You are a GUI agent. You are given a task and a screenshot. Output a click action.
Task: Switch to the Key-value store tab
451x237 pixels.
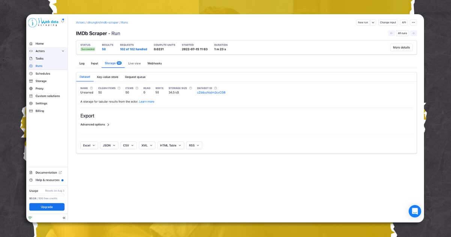point(107,77)
